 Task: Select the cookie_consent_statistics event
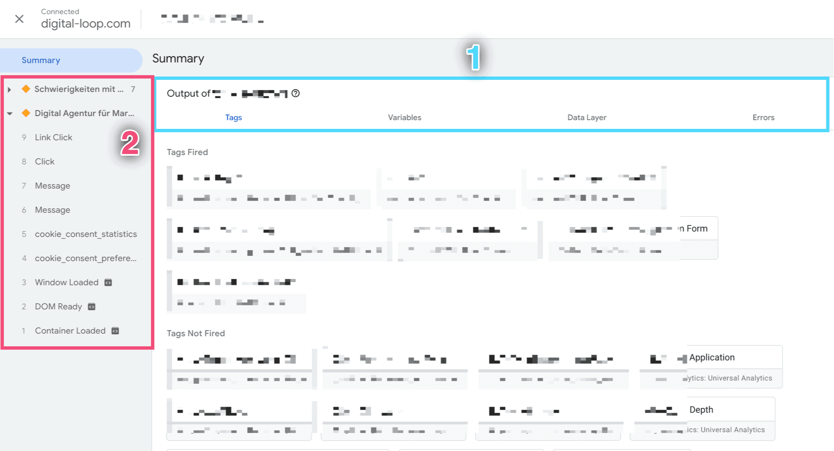(x=85, y=234)
